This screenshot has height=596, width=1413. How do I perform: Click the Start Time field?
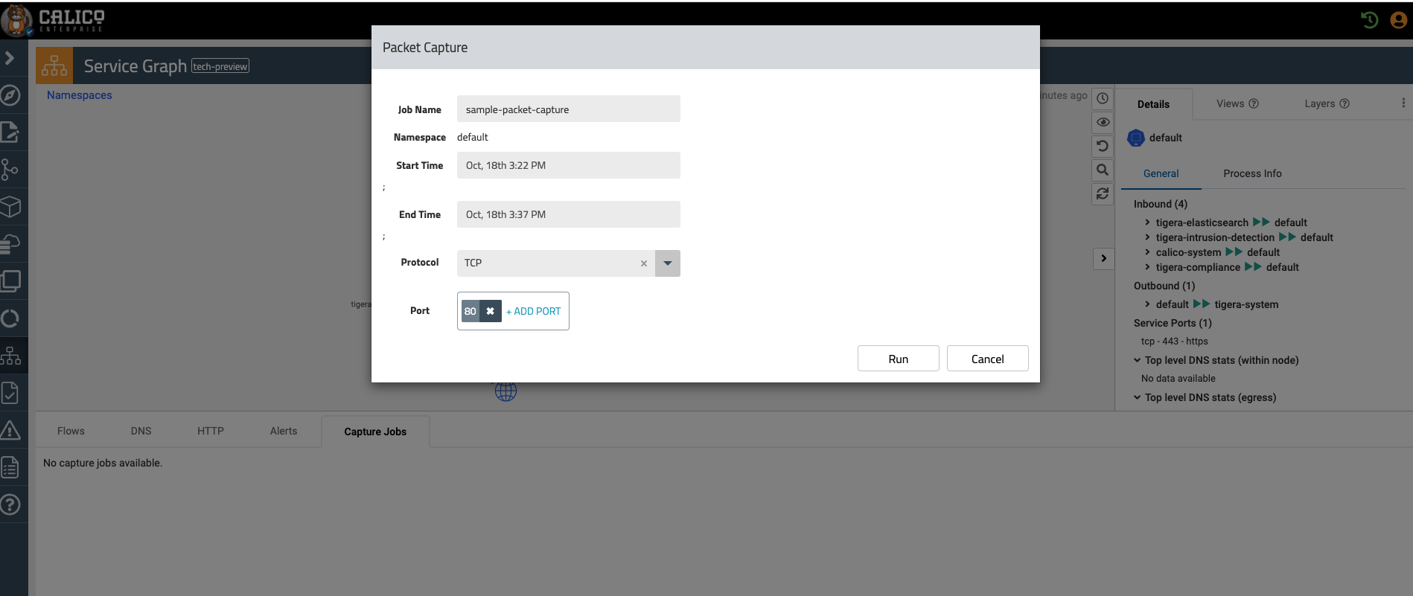pyautogui.click(x=569, y=165)
